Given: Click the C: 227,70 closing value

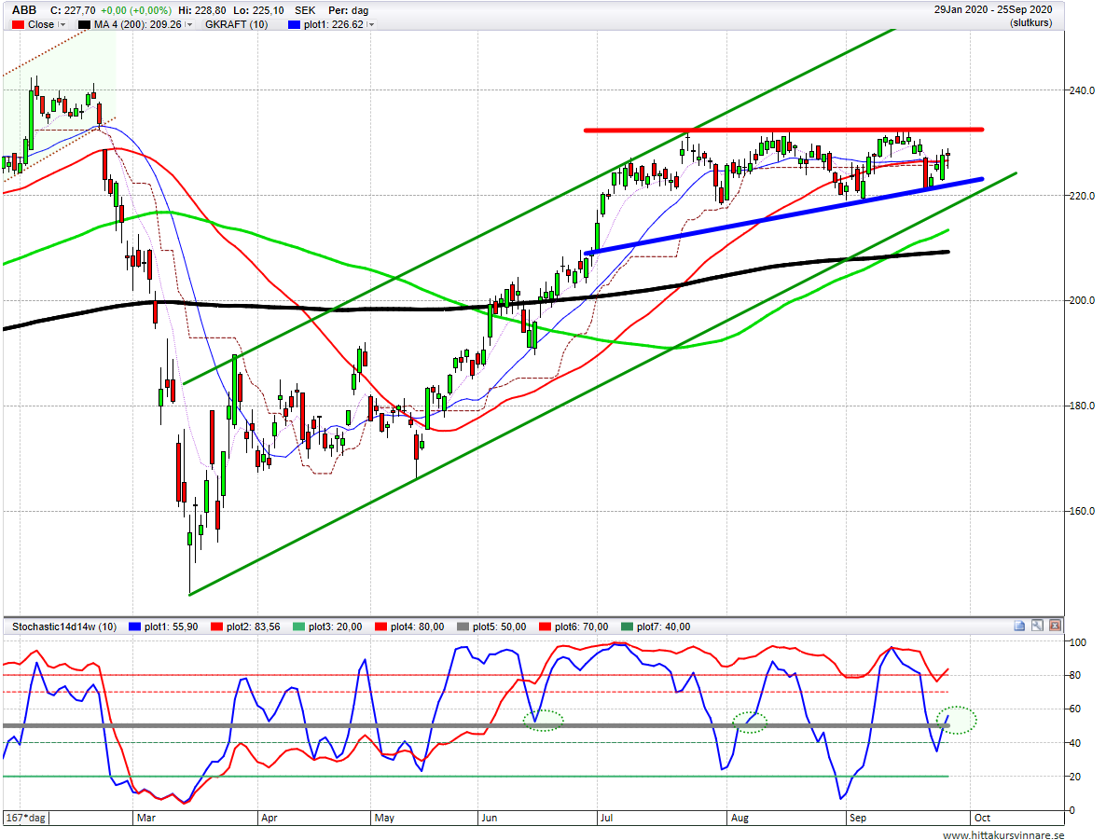Looking at the screenshot, I should 73,10.
